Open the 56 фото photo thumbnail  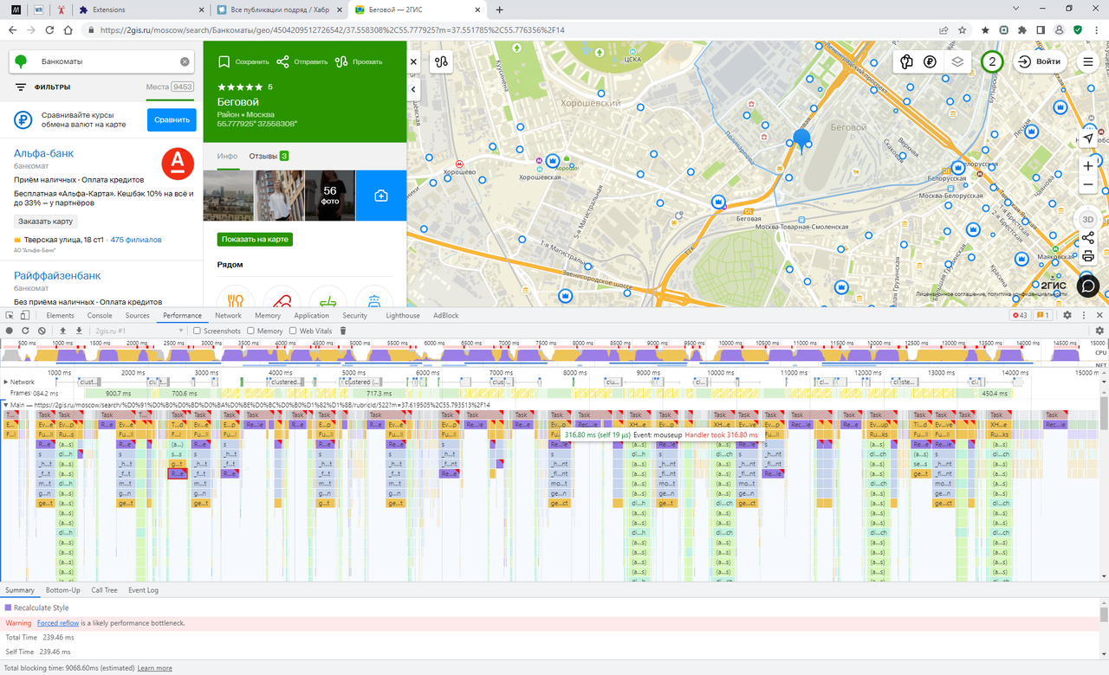[x=329, y=195]
